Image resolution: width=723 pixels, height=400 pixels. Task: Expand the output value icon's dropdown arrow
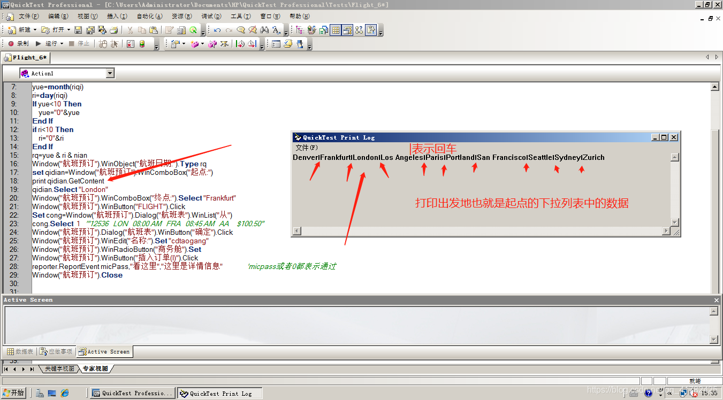click(203, 44)
